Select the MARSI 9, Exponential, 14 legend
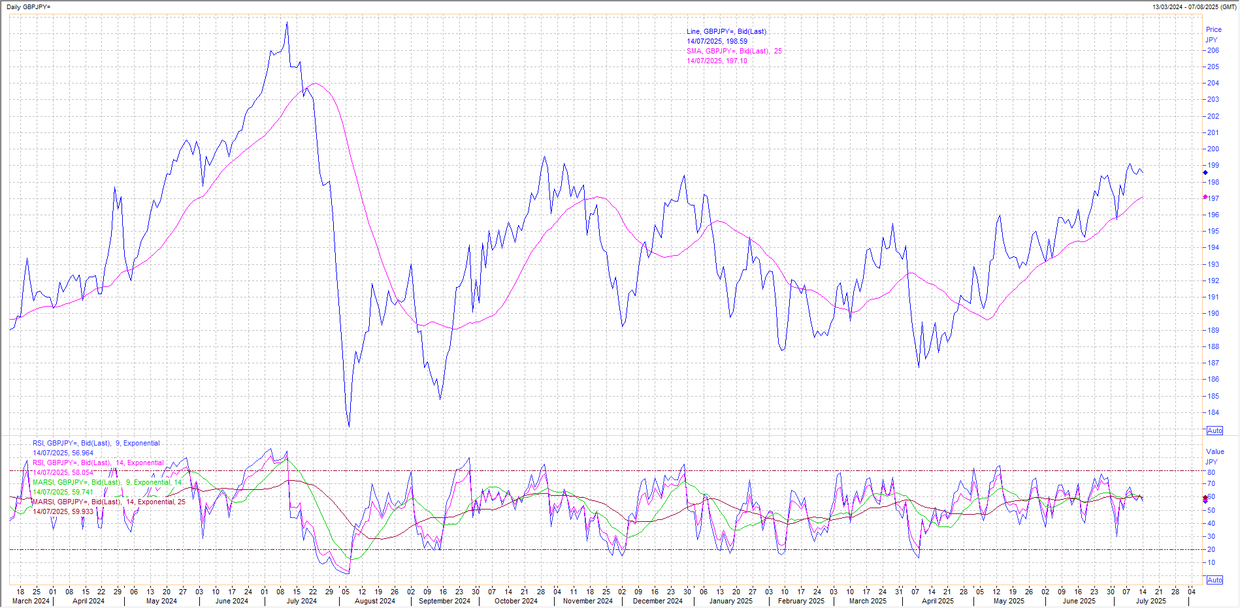The width and height of the screenshot is (1240, 608). click(x=107, y=483)
